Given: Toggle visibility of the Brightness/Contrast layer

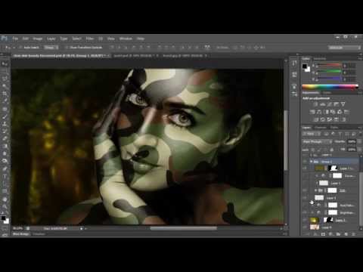Looking at the screenshot, I should pos(305,213).
